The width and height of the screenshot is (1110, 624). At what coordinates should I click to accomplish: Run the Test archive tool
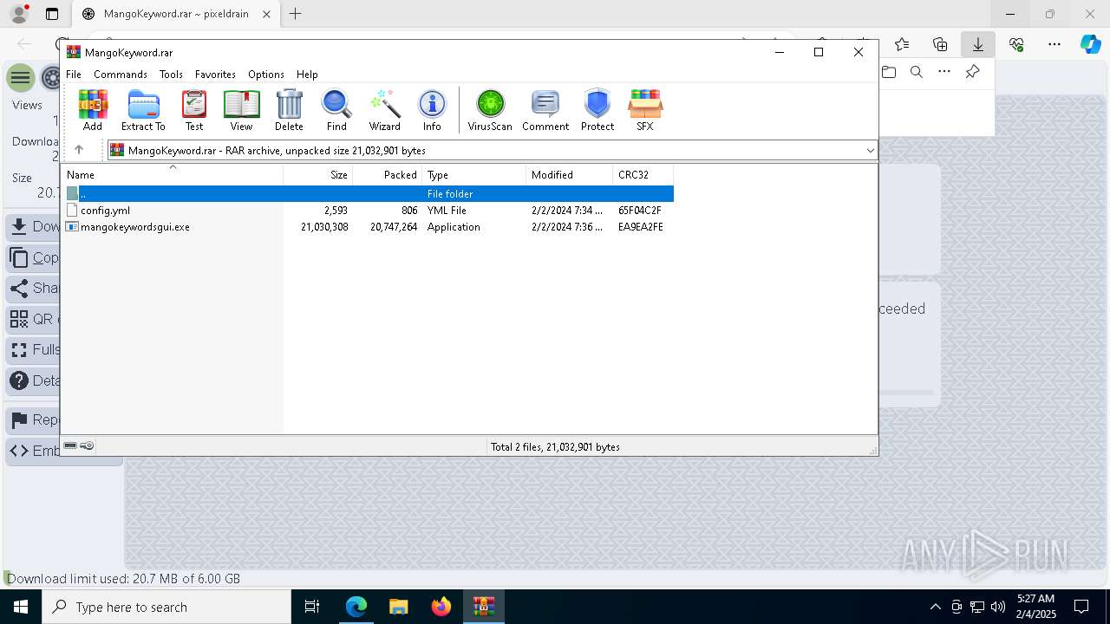194,111
